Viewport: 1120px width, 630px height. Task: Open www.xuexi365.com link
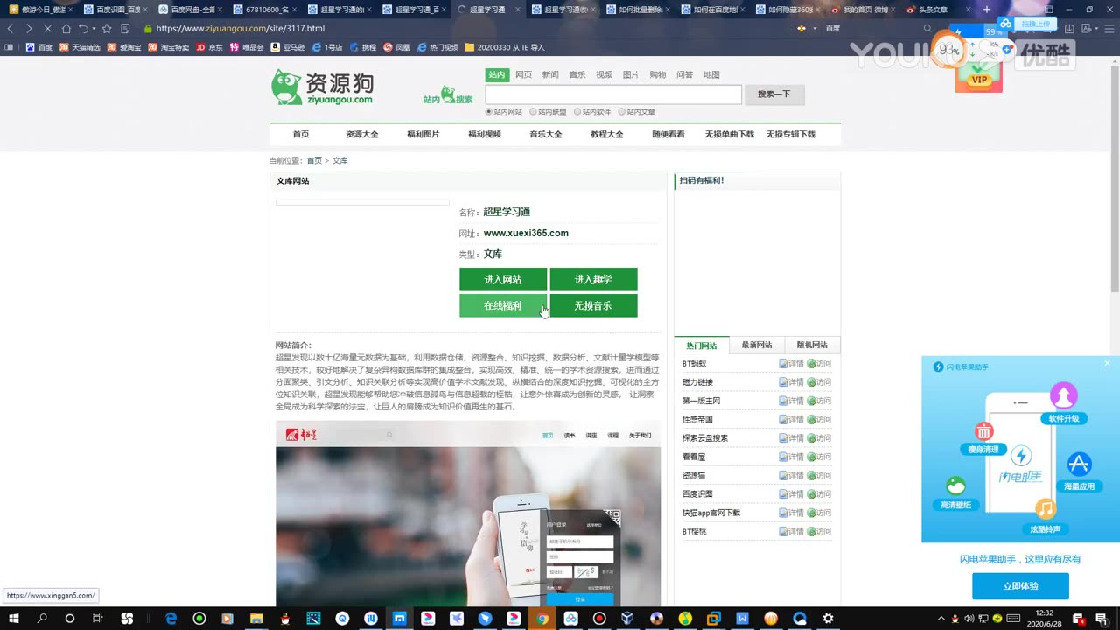526,233
